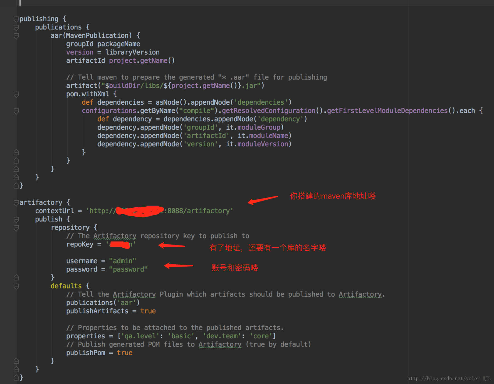The image size is (494, 384).
Task: Click the contextUrl assignment line
Action: (134, 211)
